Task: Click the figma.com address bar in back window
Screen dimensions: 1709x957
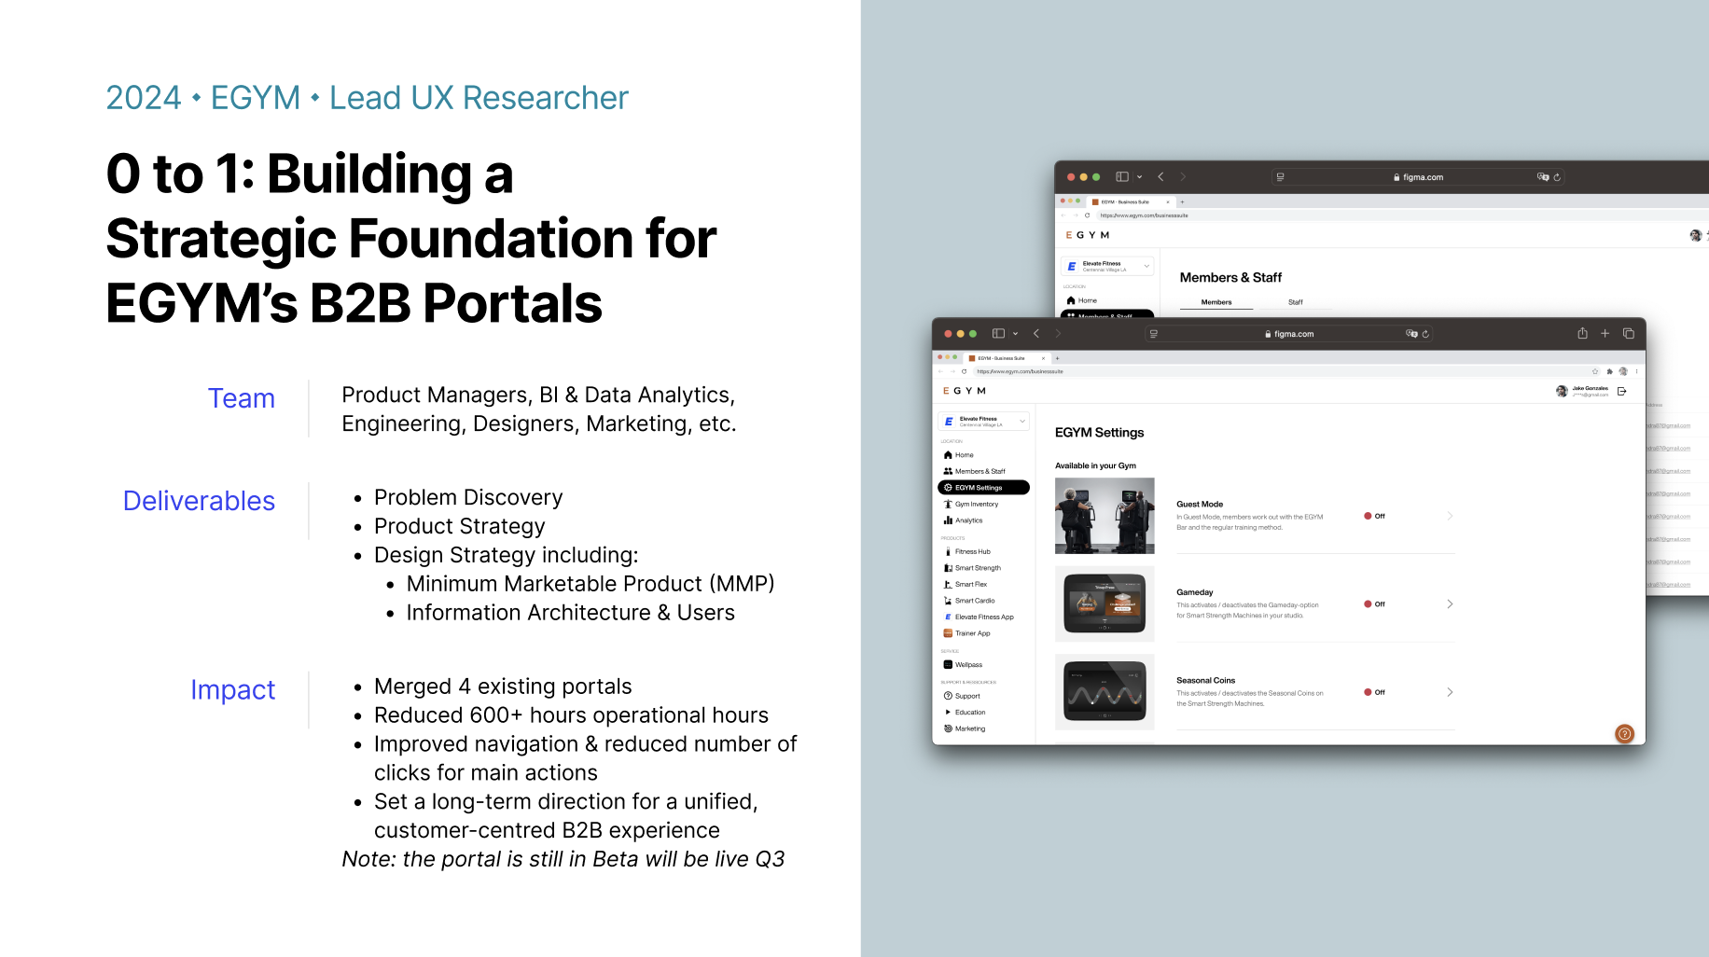Action: click(x=1418, y=177)
